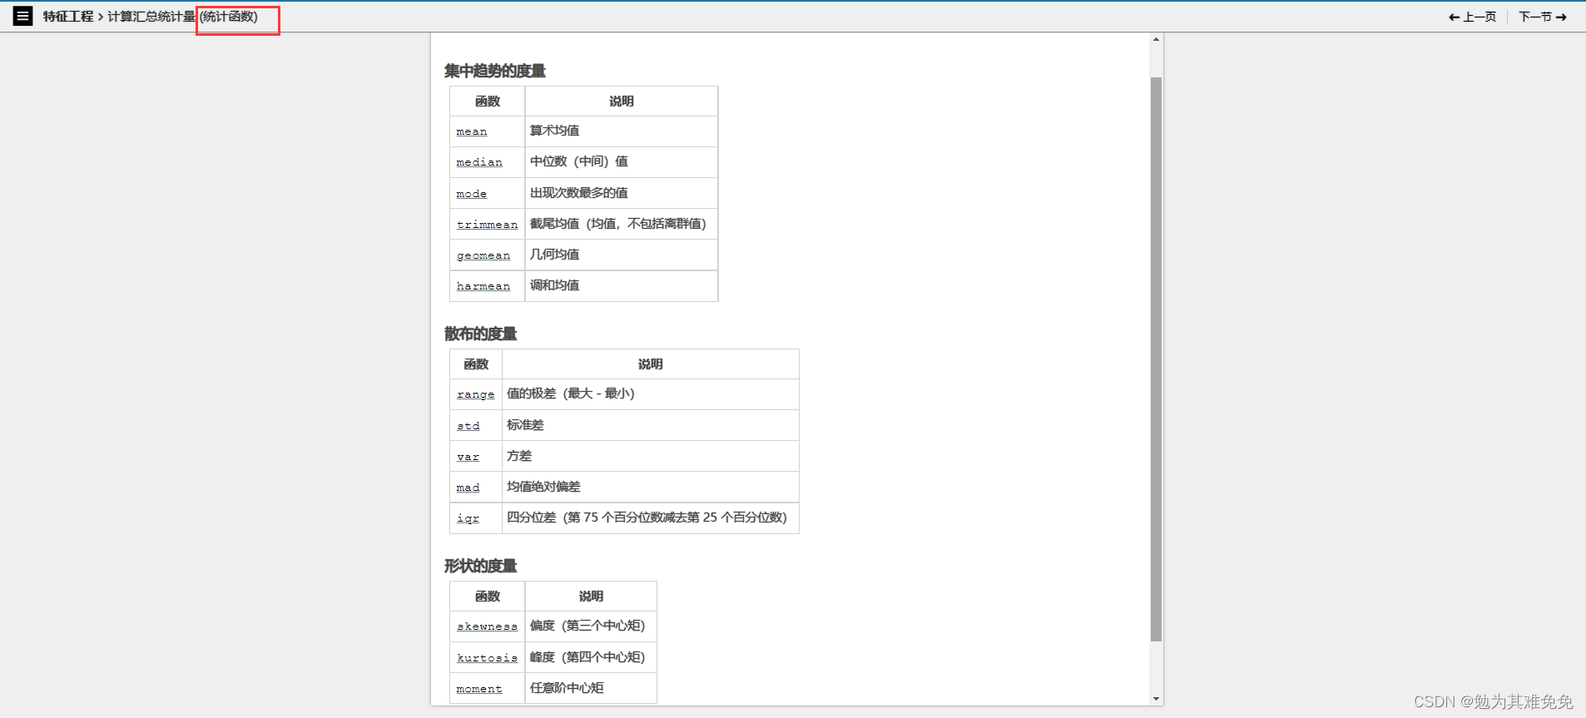Open the skewness function link
The width and height of the screenshot is (1586, 718).
(487, 626)
